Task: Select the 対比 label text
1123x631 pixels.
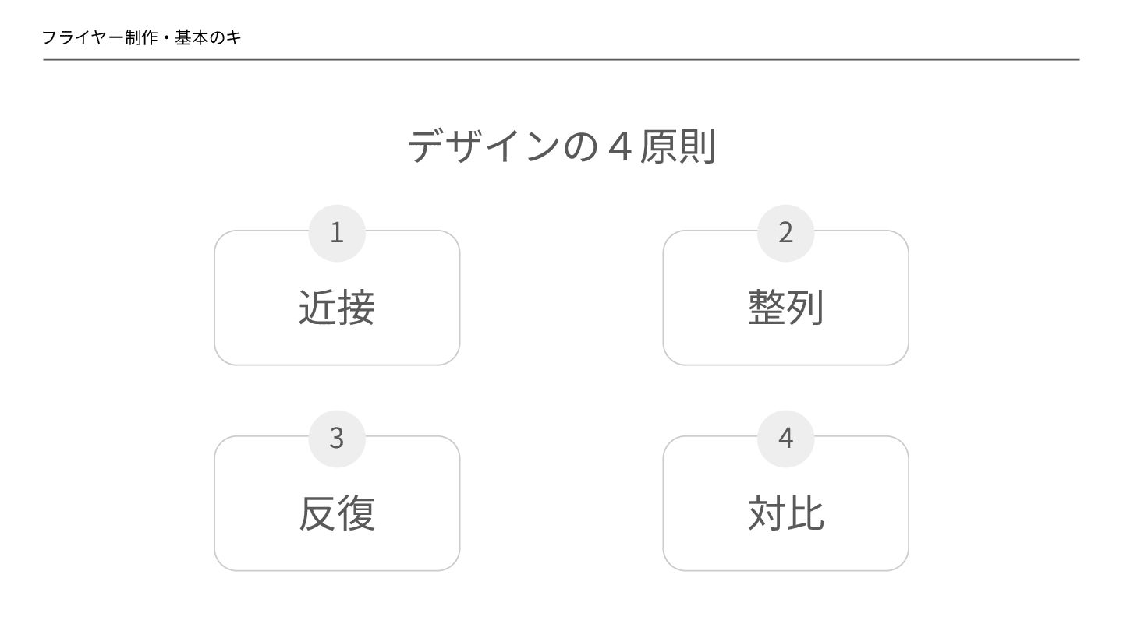Action: (x=785, y=513)
